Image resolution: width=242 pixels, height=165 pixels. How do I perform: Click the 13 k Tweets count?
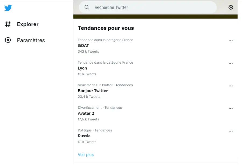click(87, 142)
